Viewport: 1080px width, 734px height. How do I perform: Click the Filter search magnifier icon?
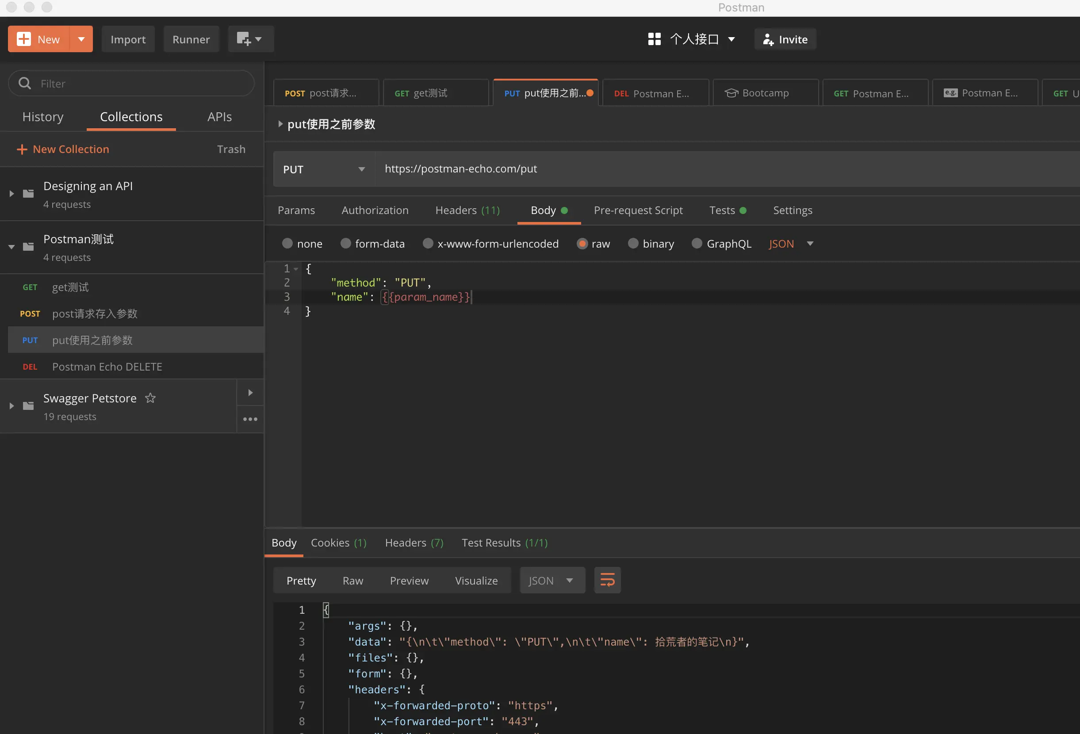(x=25, y=84)
